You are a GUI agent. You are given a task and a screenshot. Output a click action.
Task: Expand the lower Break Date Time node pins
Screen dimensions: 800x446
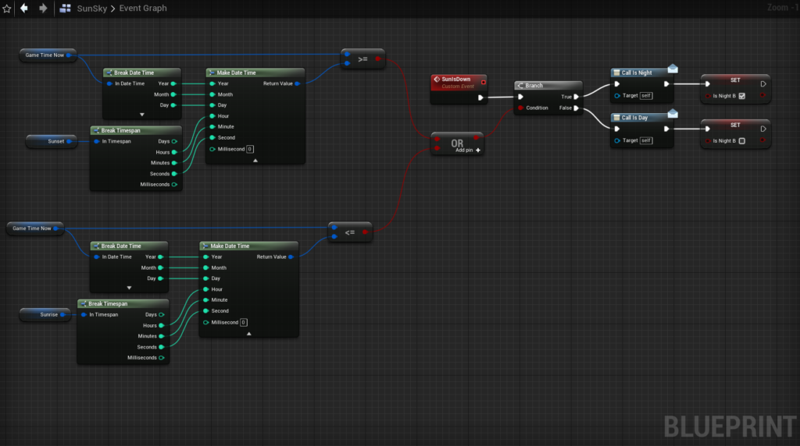[x=129, y=288]
